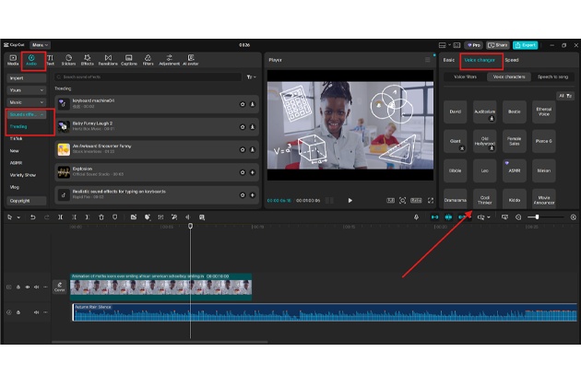Click the search sound effects field
The height and width of the screenshot is (387, 581).
pos(148,77)
